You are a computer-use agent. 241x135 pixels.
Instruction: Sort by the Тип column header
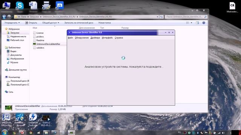pyautogui.click(x=102, y=28)
